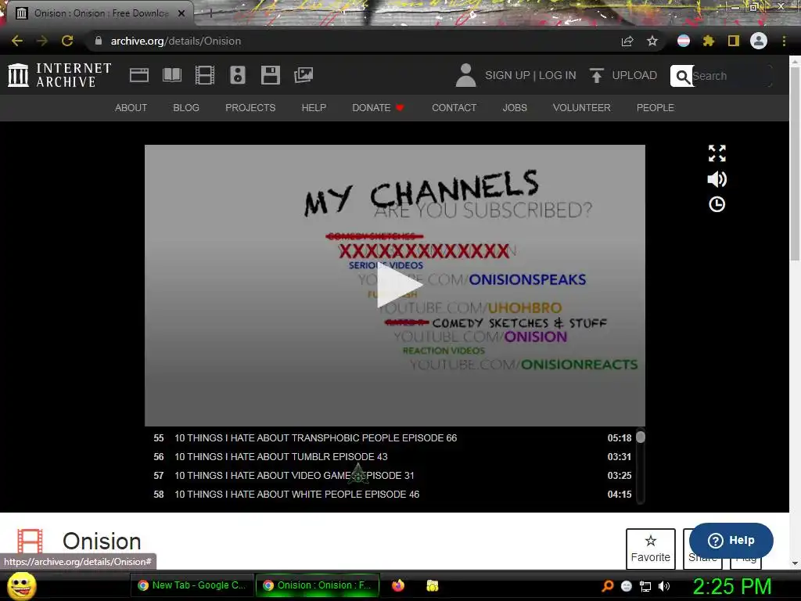Open the CONTACT menu item
Image resolution: width=801 pixels, height=601 pixels.
[454, 108]
